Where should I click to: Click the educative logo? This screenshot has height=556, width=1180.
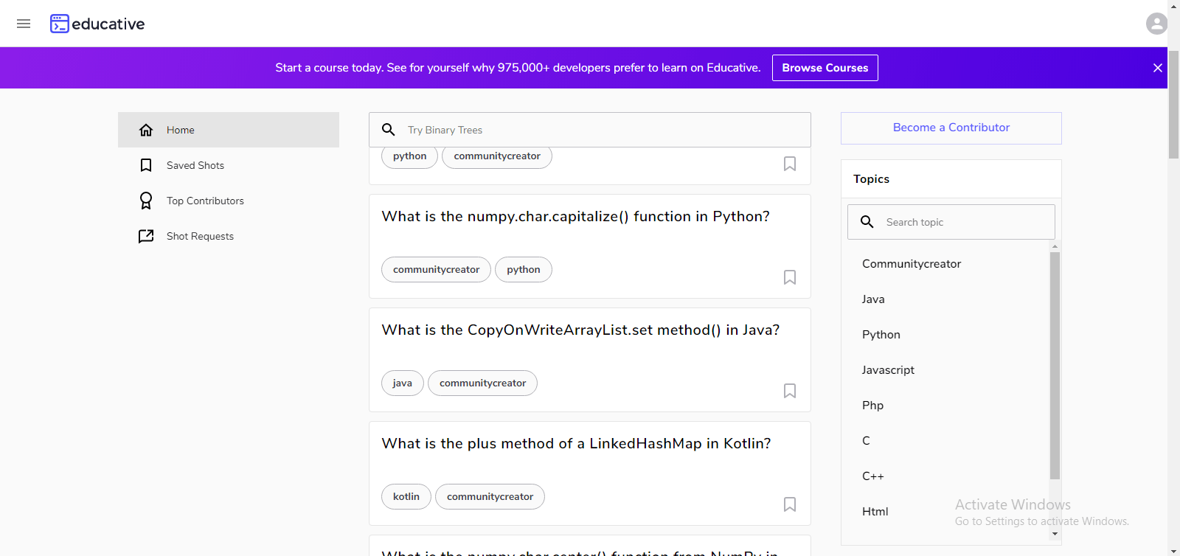[x=97, y=24]
